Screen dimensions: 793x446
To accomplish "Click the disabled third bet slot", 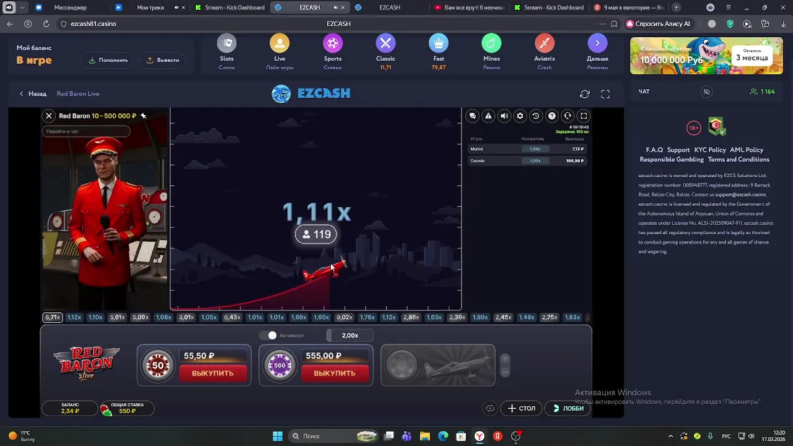I will coord(438,365).
